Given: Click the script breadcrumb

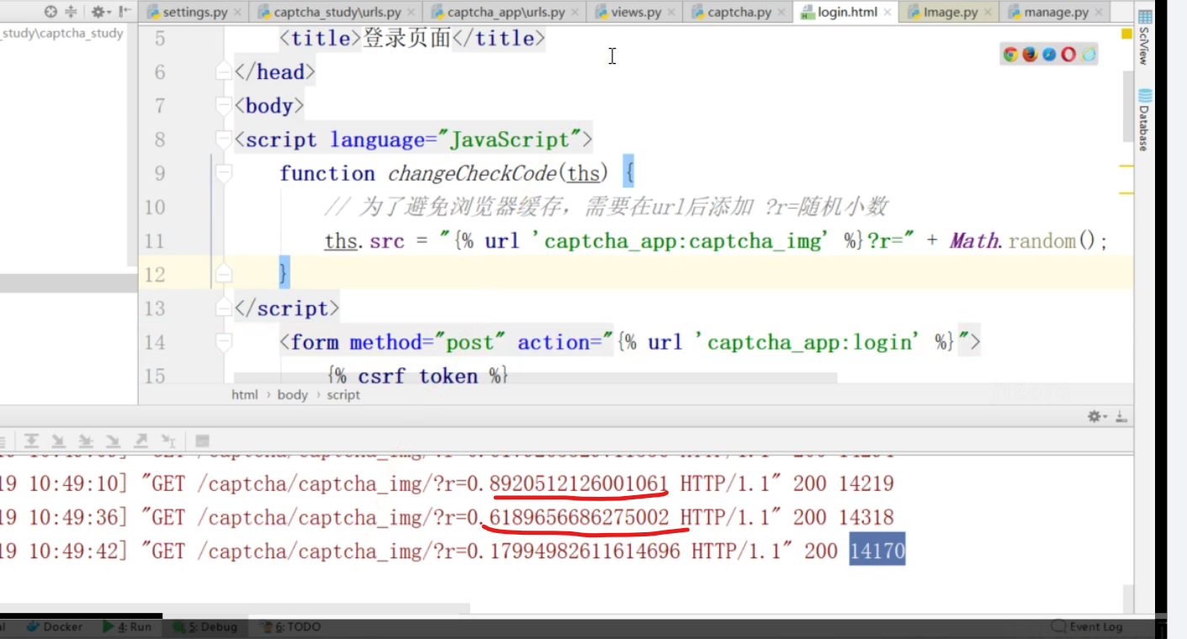Looking at the screenshot, I should (x=343, y=394).
